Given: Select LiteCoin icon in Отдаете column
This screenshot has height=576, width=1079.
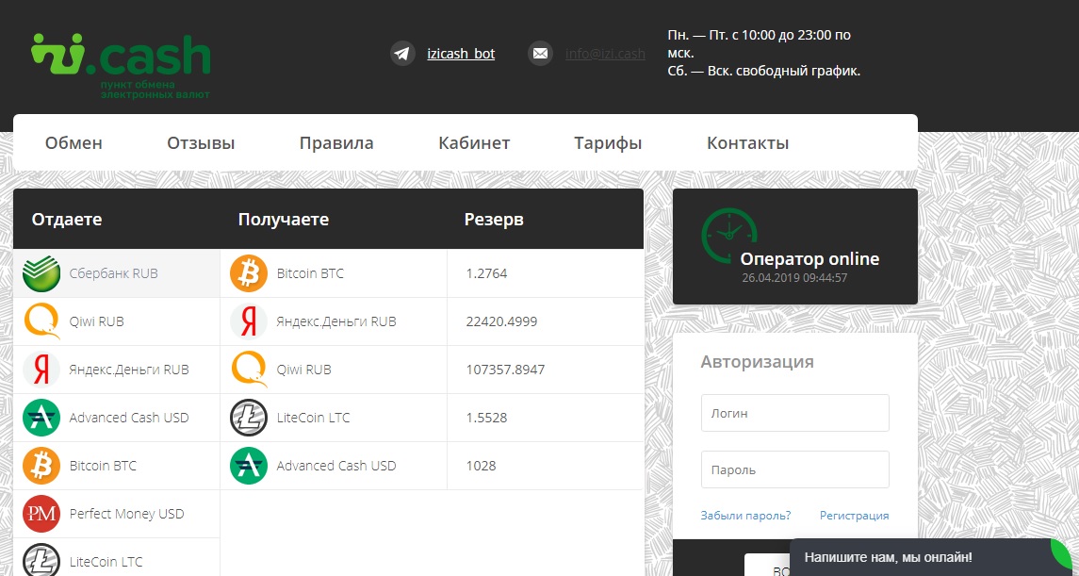Looking at the screenshot, I should (41, 560).
